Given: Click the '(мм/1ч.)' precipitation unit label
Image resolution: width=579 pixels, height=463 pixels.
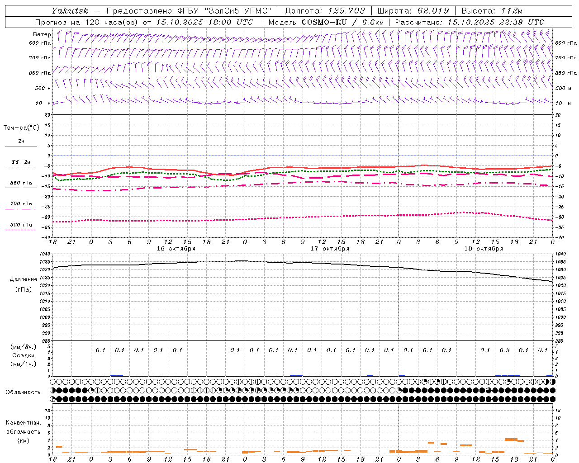Looking at the screenshot, I should [x=24, y=364].
